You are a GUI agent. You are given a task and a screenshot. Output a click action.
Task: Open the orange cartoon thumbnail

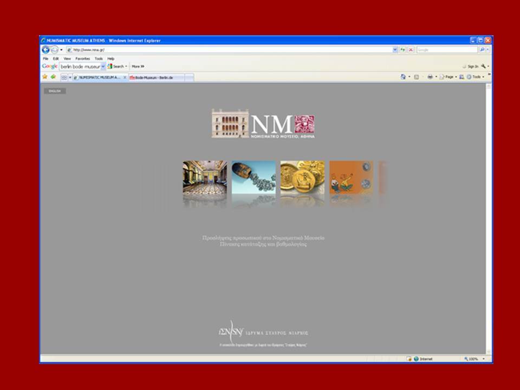[x=351, y=178]
